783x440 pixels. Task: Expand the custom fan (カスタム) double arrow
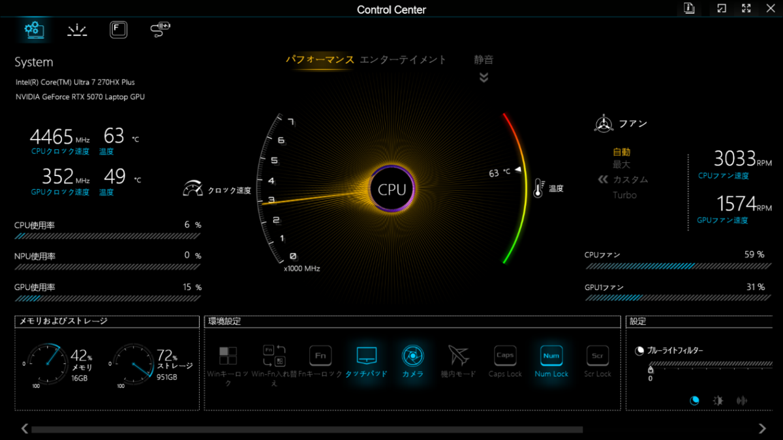pyautogui.click(x=604, y=179)
